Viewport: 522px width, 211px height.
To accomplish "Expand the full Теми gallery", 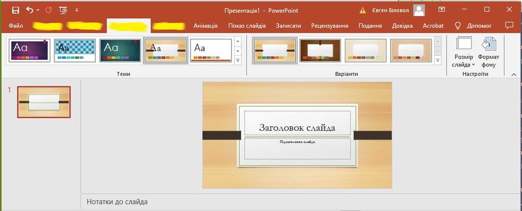I will [238, 60].
